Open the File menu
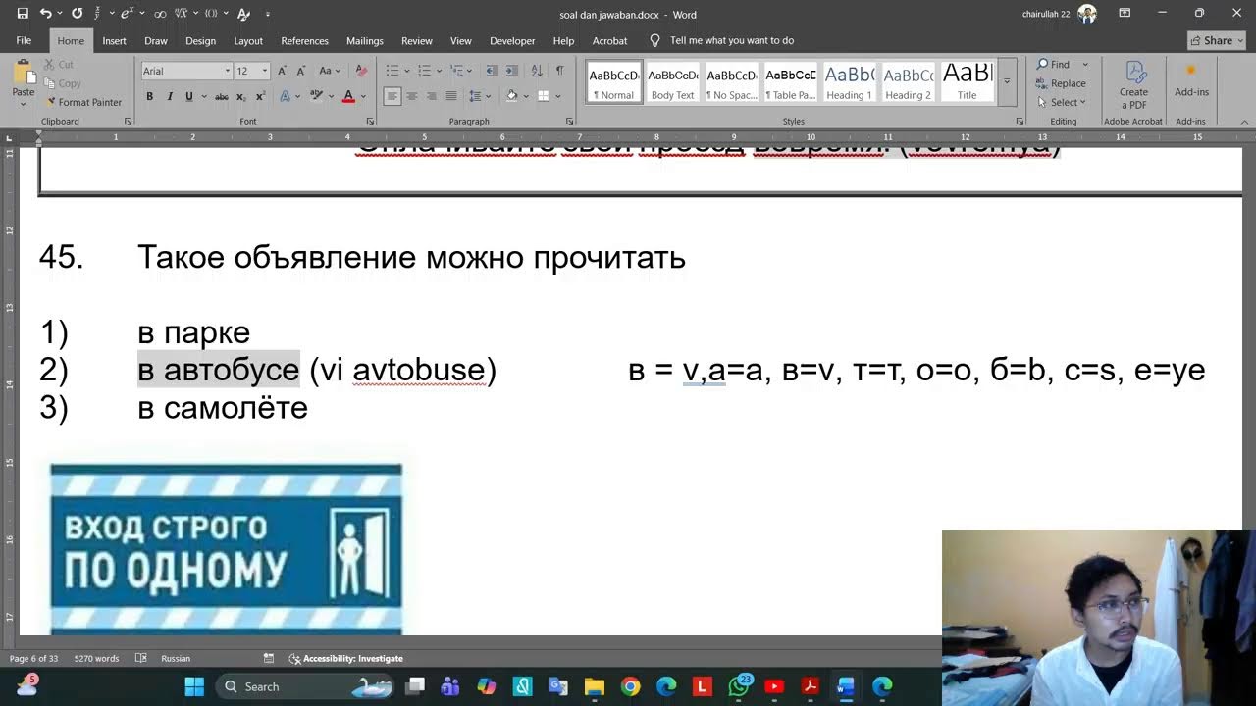Viewport: 1256px width, 706px height. [24, 41]
